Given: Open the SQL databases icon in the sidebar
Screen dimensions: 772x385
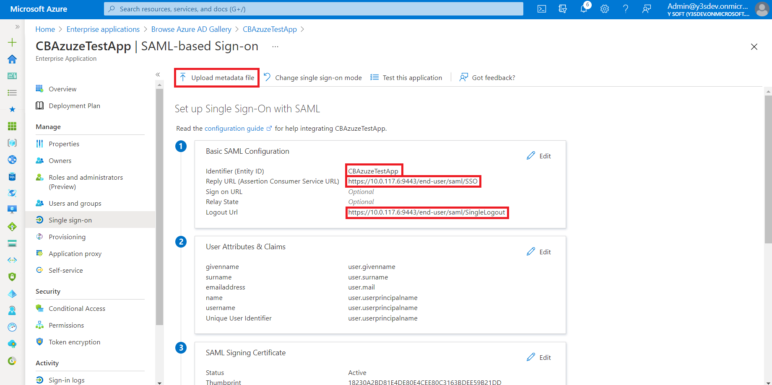Looking at the screenshot, I should pos(12,177).
